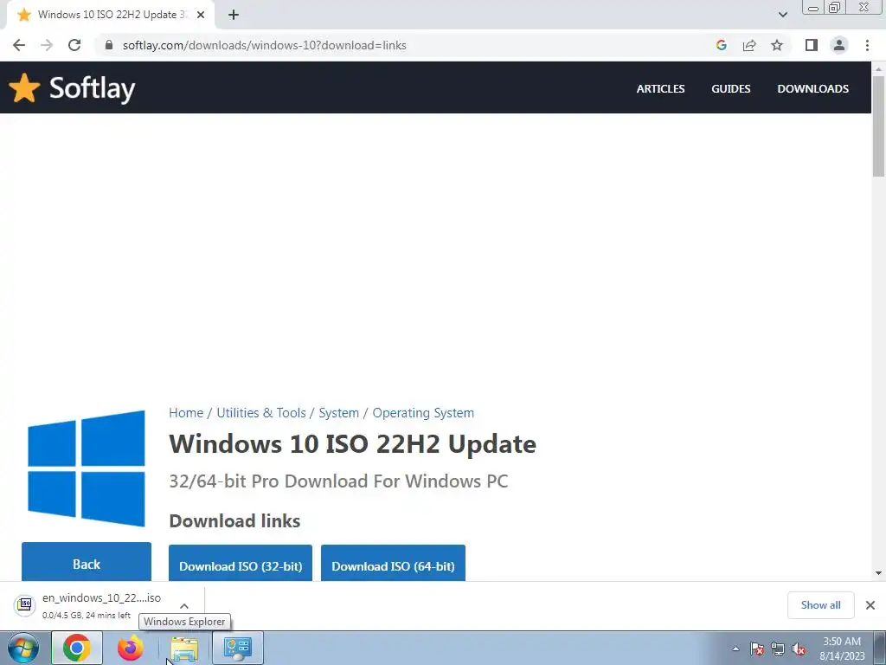Close the downloads bar

tap(870, 605)
